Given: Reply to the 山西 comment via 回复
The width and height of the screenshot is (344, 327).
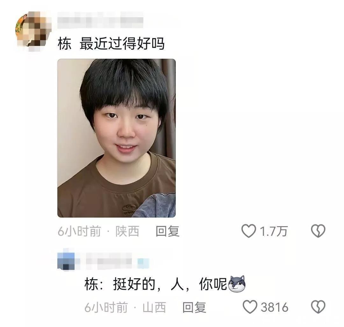Looking at the screenshot, I should (194, 307).
